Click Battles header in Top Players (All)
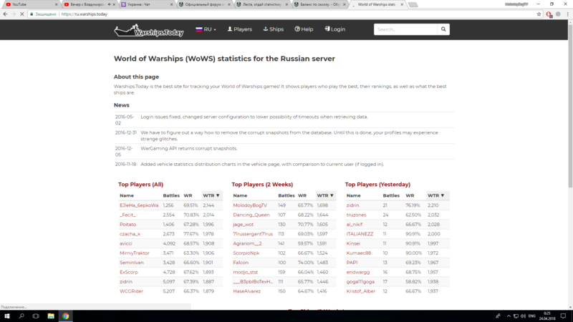The width and height of the screenshot is (573, 322). point(171,195)
